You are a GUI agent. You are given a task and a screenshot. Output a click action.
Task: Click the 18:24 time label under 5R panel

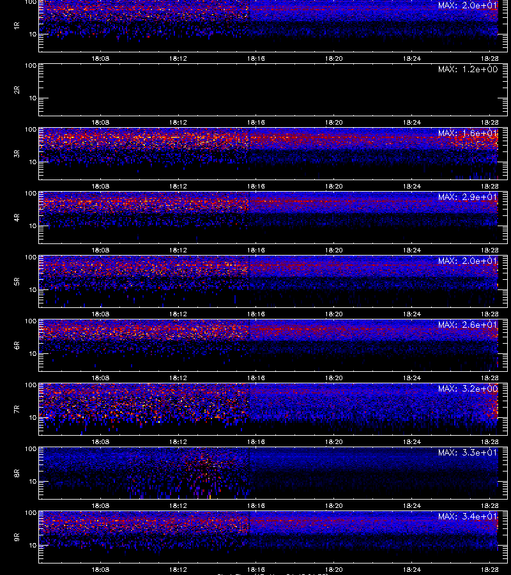[x=411, y=314]
